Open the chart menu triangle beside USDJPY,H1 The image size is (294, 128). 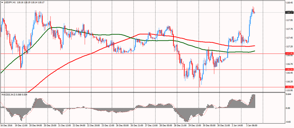(x=2, y=2)
